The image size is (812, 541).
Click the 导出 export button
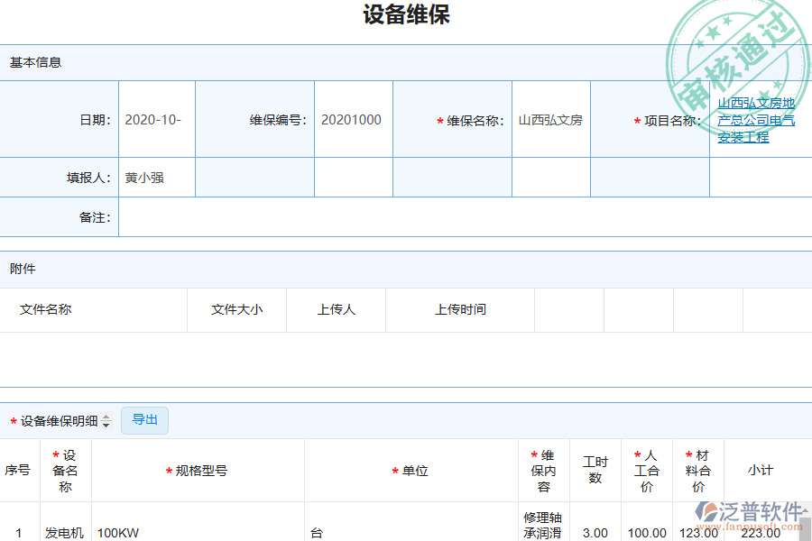pyautogui.click(x=143, y=420)
